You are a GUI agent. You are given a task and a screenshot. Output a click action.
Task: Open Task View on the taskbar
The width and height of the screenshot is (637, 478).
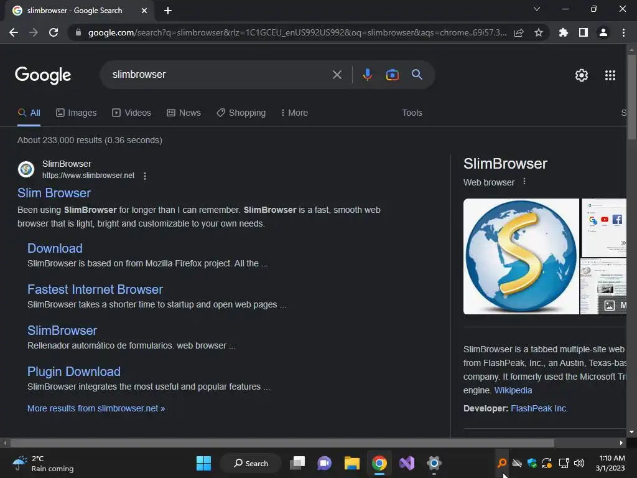click(x=297, y=463)
